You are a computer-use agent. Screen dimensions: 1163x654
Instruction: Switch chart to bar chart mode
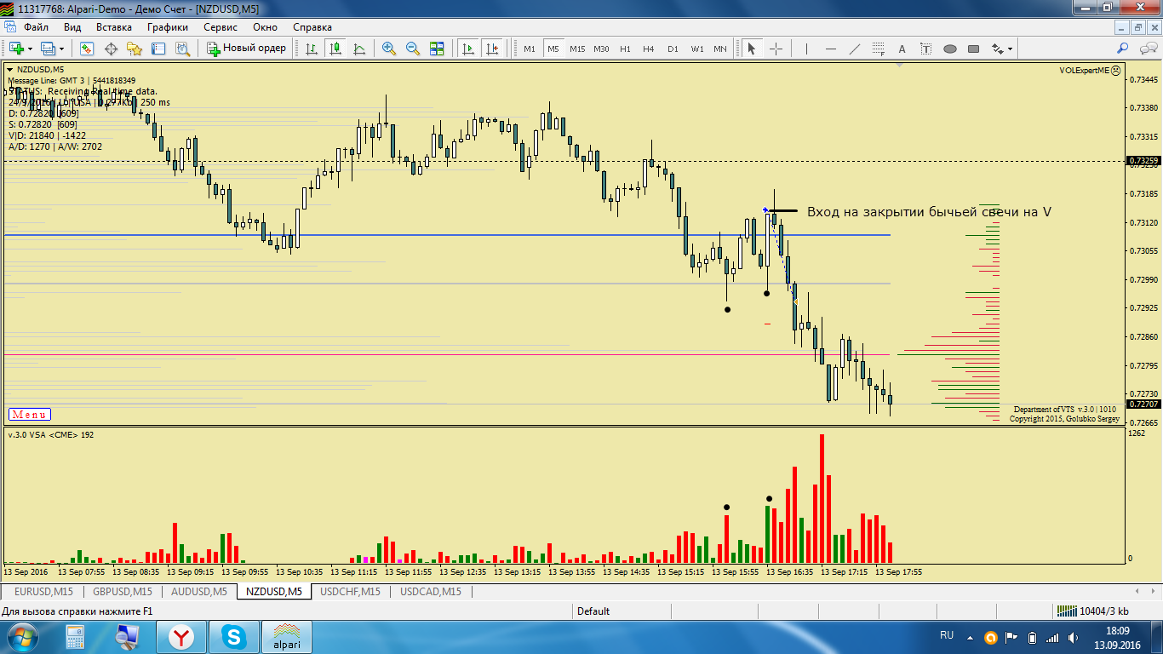click(x=312, y=49)
